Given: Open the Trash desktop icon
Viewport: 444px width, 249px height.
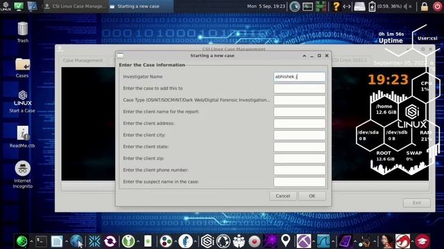Looking at the screenshot, I should [23, 32].
